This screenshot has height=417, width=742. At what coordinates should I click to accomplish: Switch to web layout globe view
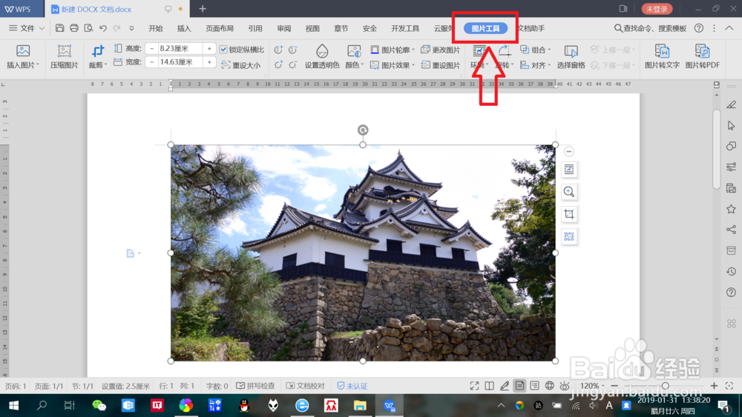[x=549, y=386]
